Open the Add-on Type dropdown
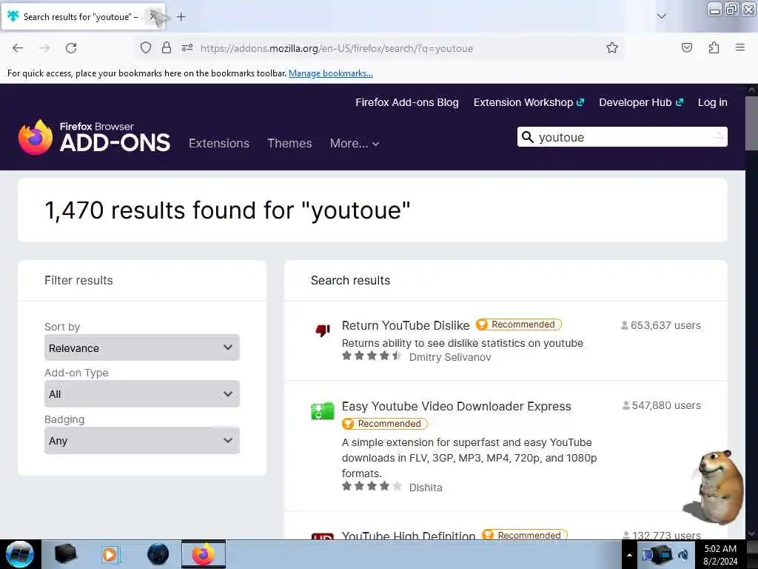This screenshot has height=569, width=758. click(x=141, y=394)
